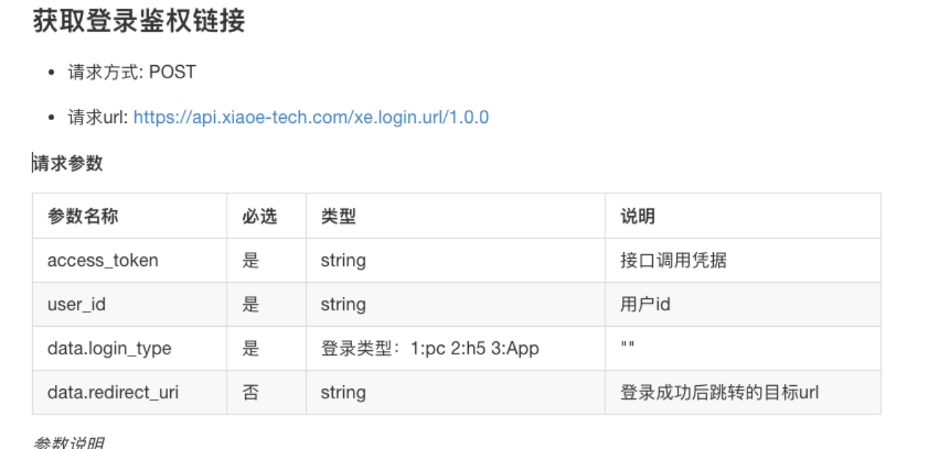The width and height of the screenshot is (939, 449).
Task: Click the 登录类型 1:pc 2:h5 3:App cell
Action: coord(430,349)
